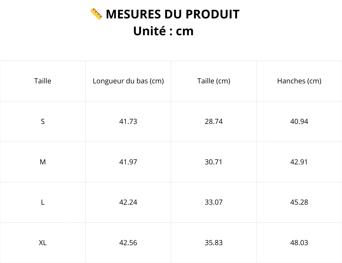Image resolution: width=342 pixels, height=263 pixels.
Task: Click the S size row label
Action: click(x=43, y=122)
